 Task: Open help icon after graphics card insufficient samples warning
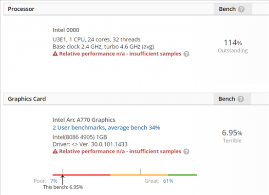click(x=186, y=152)
